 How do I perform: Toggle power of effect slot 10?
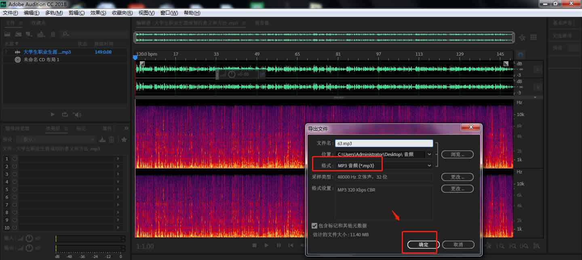click(15, 228)
